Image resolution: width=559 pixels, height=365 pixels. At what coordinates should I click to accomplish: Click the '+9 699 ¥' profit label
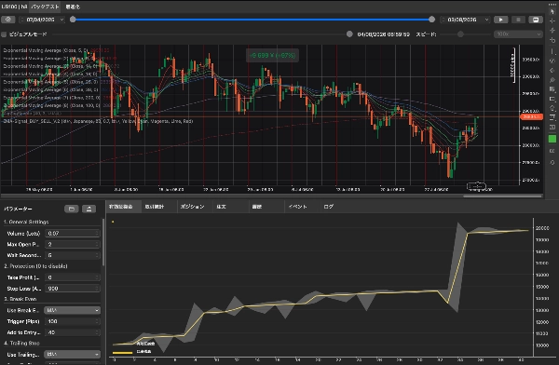click(x=272, y=55)
